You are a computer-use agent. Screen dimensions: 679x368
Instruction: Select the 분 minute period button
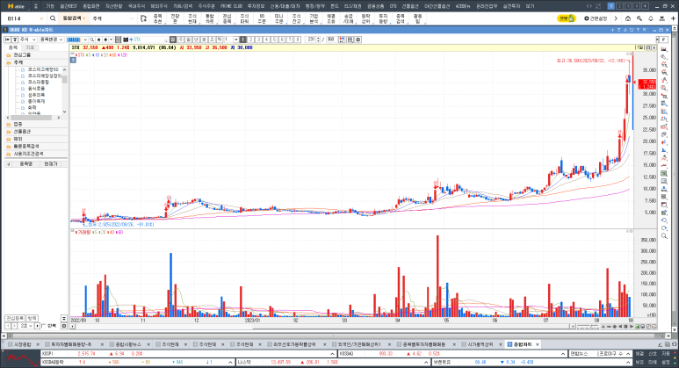[x=204, y=40]
